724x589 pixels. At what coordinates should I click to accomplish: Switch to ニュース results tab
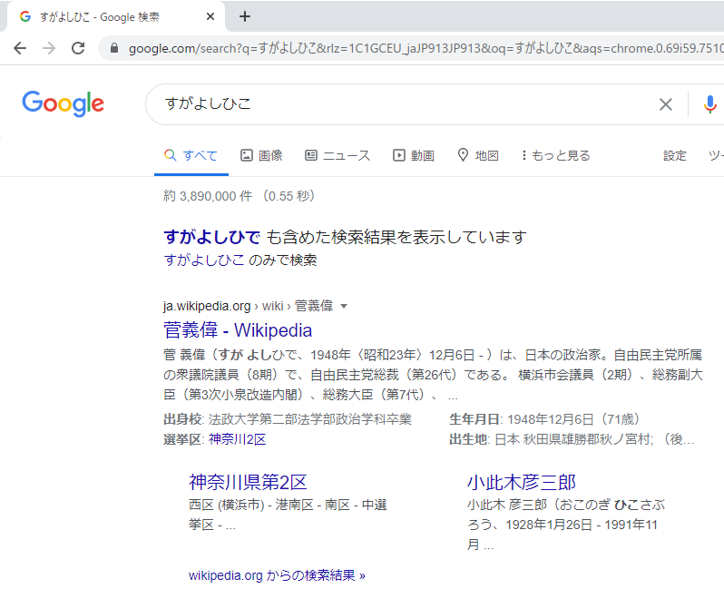(x=338, y=156)
